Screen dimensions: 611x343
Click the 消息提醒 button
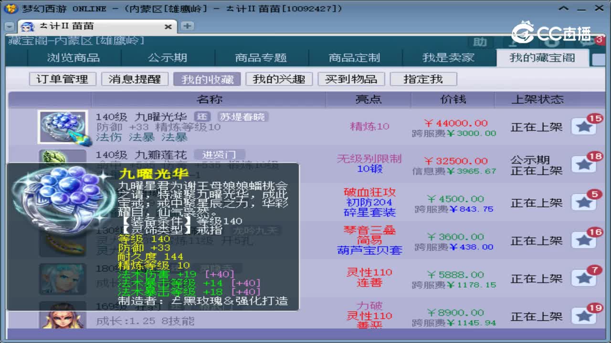coord(134,79)
